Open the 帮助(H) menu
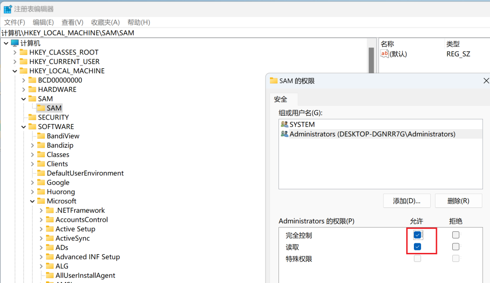The height and width of the screenshot is (283, 490). pos(139,22)
